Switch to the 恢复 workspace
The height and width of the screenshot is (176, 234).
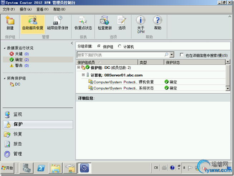[38, 134]
